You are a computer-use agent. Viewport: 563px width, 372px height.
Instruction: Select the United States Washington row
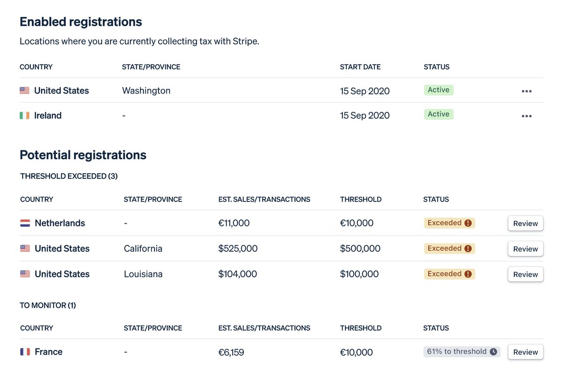click(281, 91)
